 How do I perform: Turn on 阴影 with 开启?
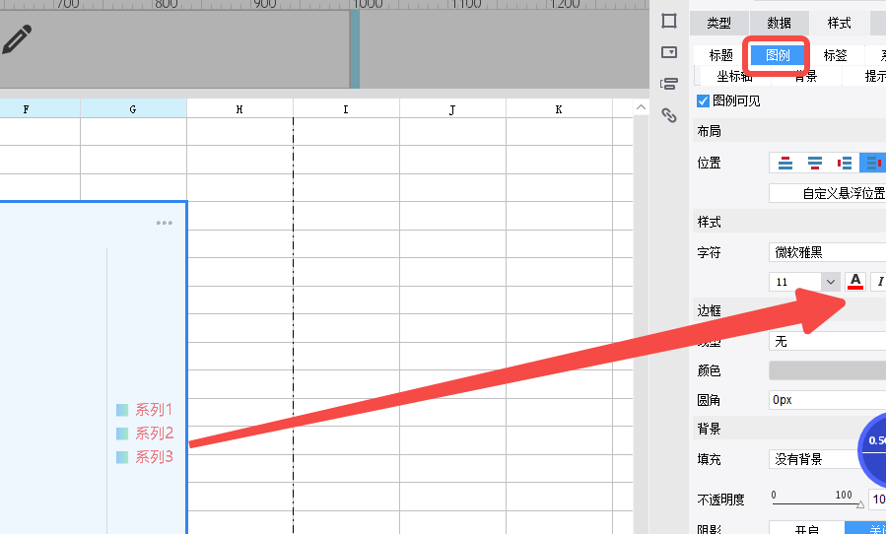coord(807,531)
